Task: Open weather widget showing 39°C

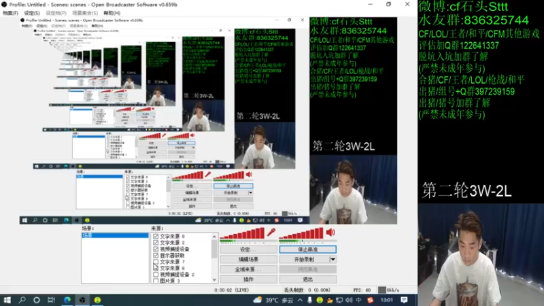Action: tap(273, 300)
